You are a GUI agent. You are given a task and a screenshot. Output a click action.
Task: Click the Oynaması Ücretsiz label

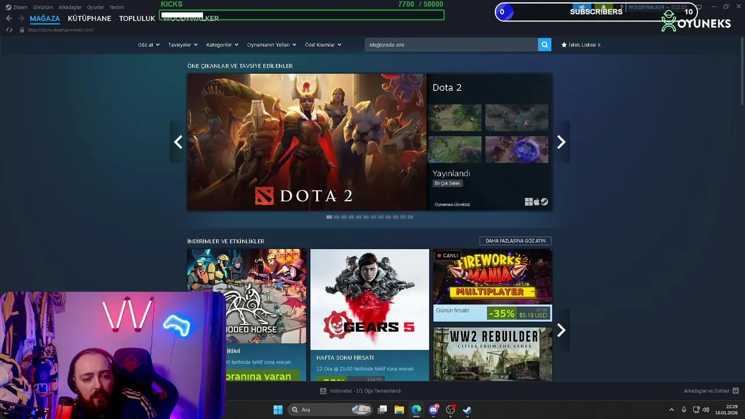pyautogui.click(x=452, y=204)
